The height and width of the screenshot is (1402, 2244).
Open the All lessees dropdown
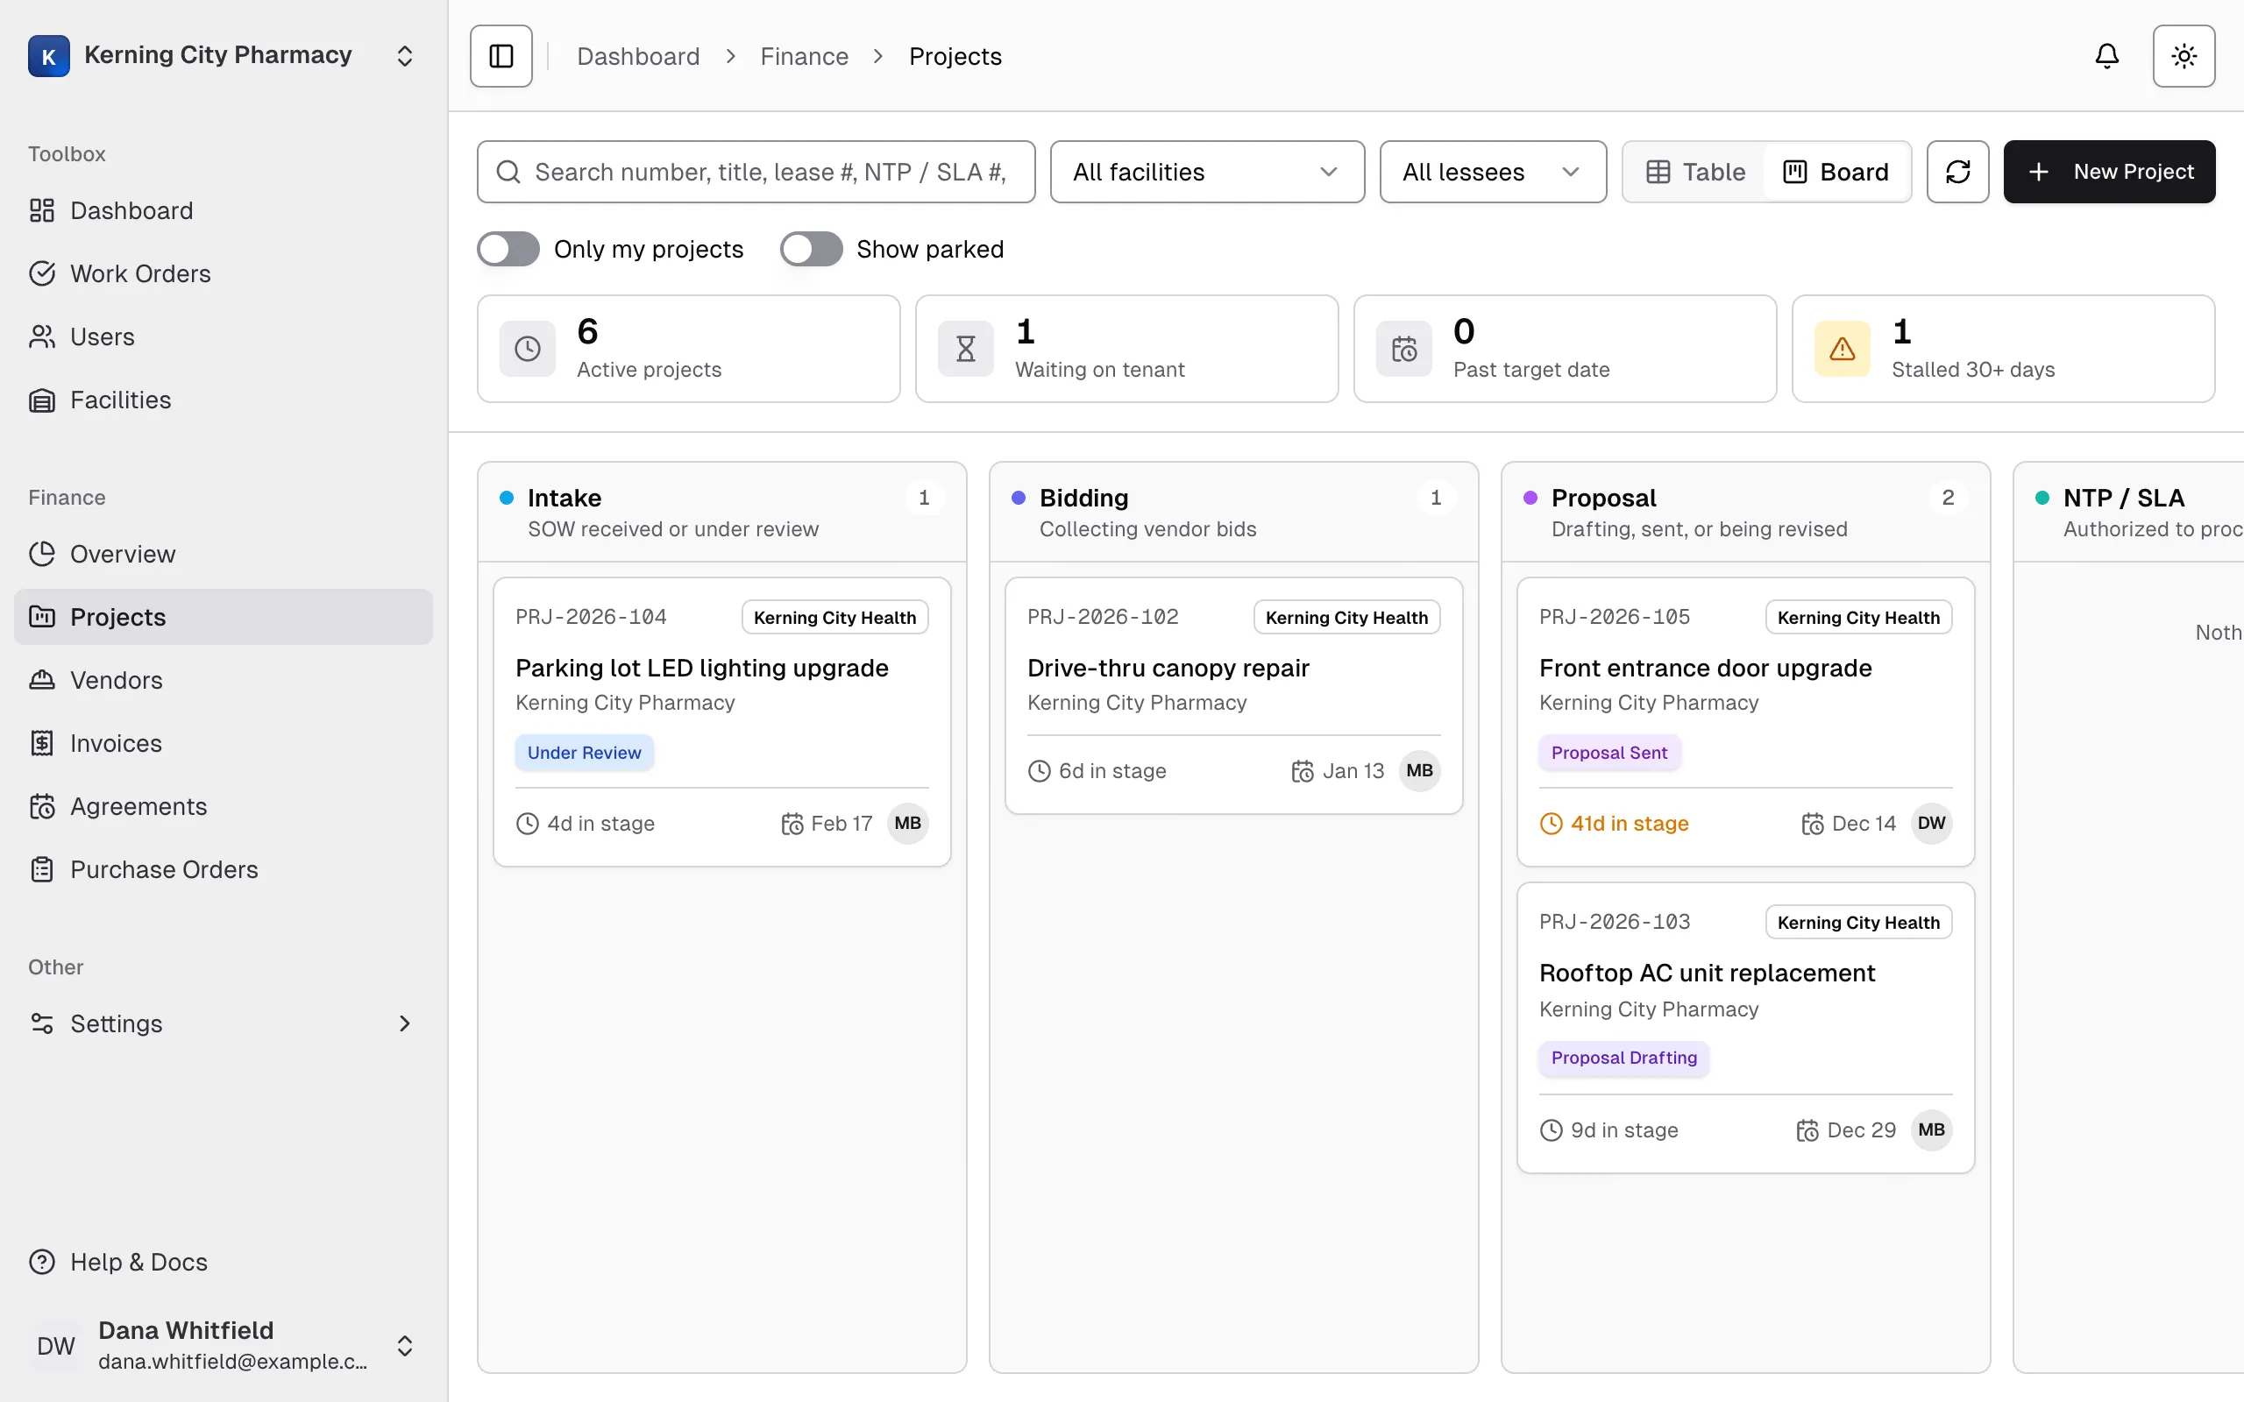1493,172
